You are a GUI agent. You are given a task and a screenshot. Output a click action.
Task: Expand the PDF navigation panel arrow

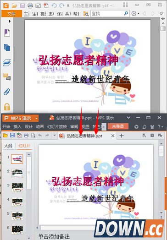click(x=10, y=21)
